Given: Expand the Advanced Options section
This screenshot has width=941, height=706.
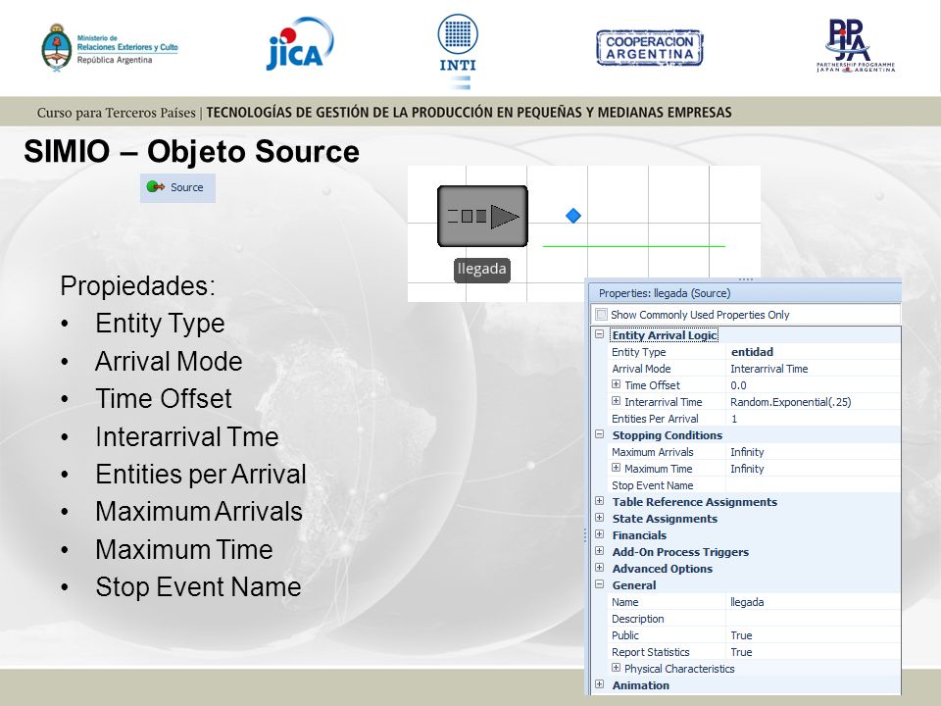Looking at the screenshot, I should [x=600, y=568].
